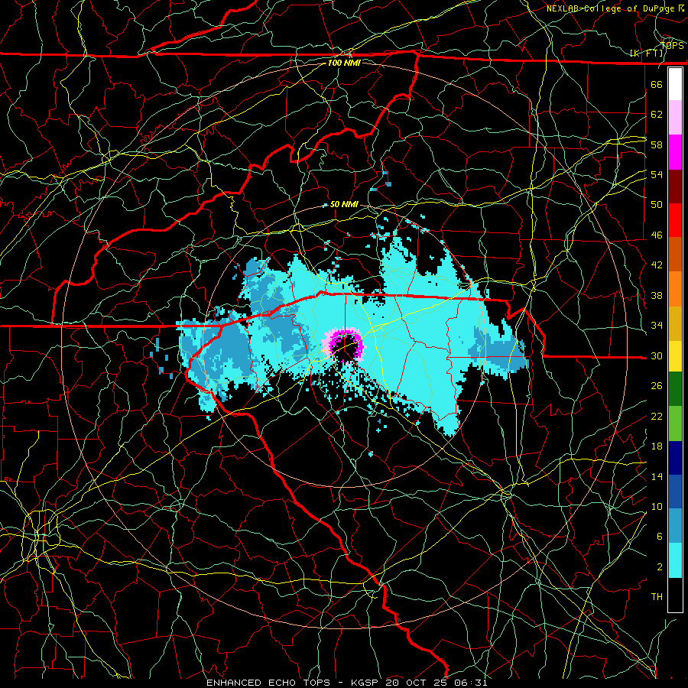
Task: Click the navy 14-18 kft legend swatch
Action: 675,458
